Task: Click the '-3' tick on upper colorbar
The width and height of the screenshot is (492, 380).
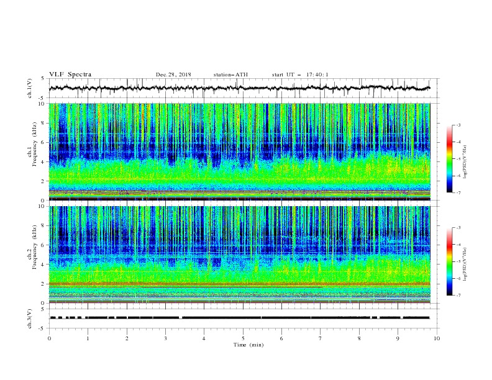Action: 458,125
